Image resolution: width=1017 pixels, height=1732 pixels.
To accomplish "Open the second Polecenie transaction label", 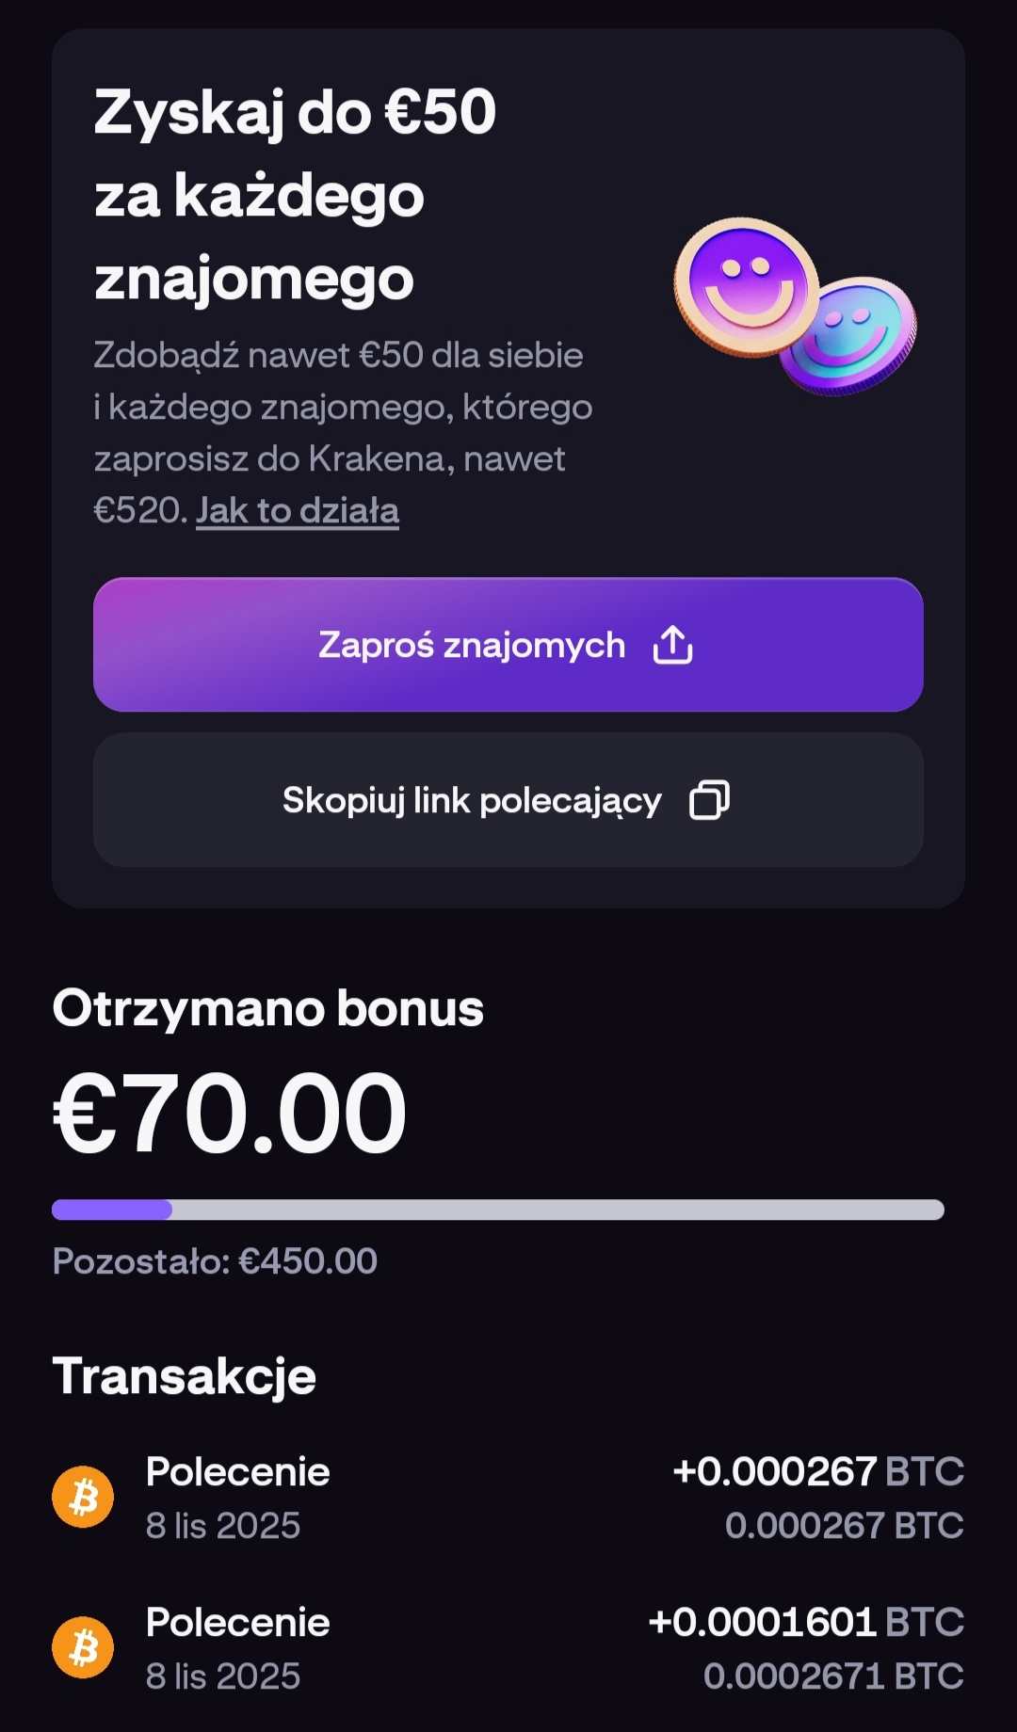I will pyautogui.click(x=237, y=1623).
